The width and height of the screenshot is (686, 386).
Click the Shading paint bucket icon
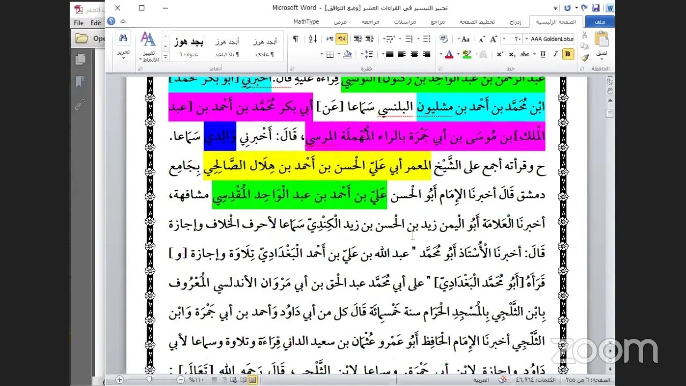(x=347, y=54)
